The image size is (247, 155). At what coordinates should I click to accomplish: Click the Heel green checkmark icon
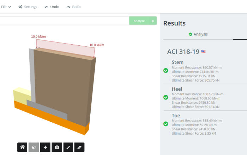point(166,97)
